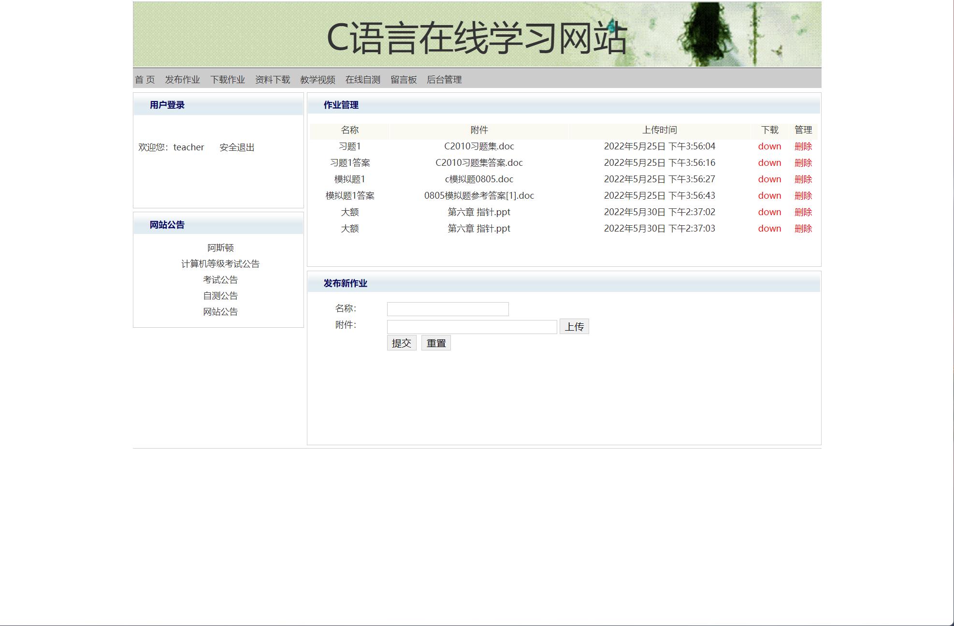
Task: Open the 自测公告 announcement
Action: pyautogui.click(x=221, y=295)
